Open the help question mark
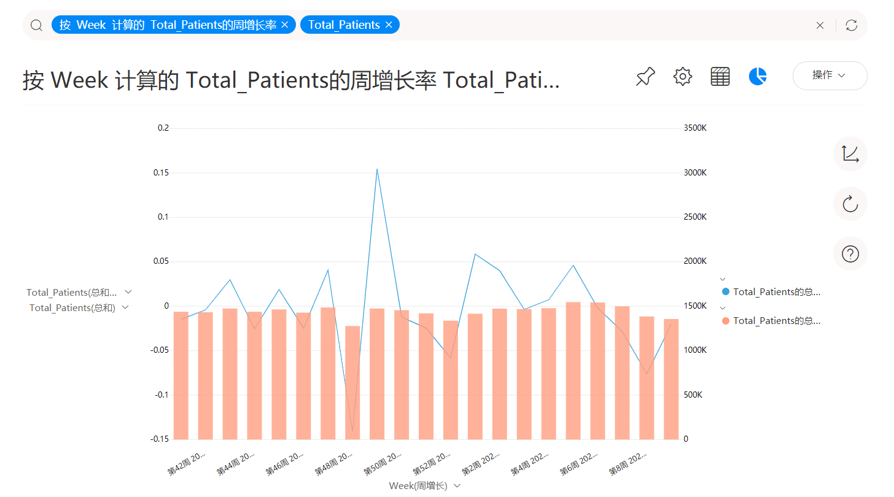The image size is (894, 497). pyautogui.click(x=850, y=253)
